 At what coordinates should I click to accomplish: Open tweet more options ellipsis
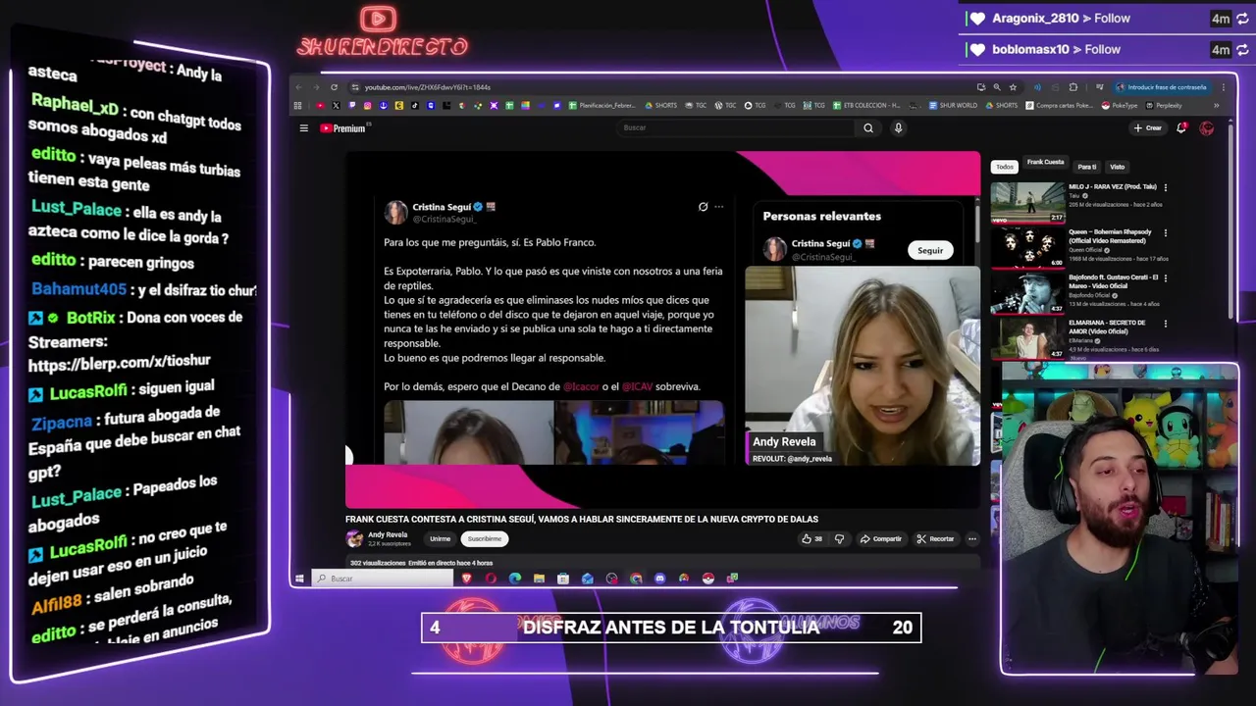coord(719,207)
